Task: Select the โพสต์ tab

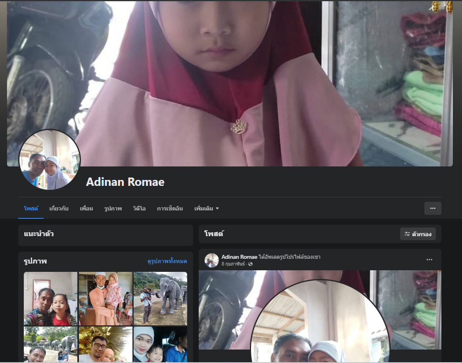Action: 31,208
